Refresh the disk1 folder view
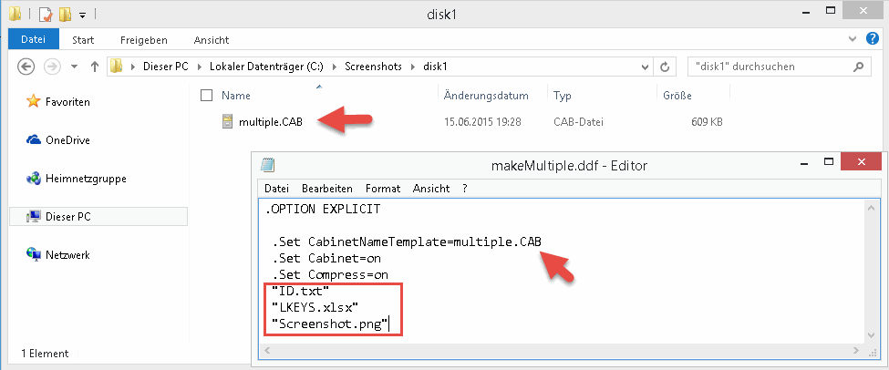The width and height of the screenshot is (889, 370). 666,67
